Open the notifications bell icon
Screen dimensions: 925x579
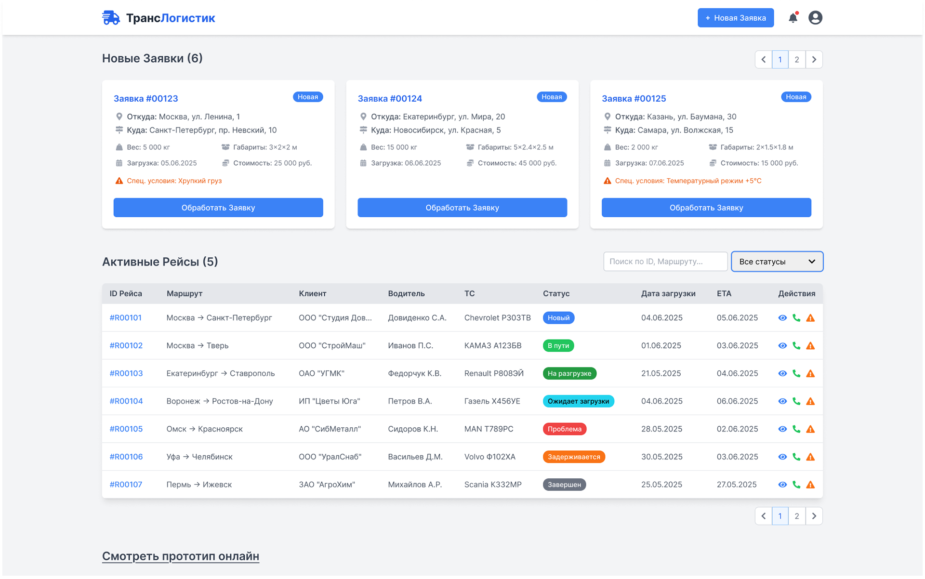793,18
